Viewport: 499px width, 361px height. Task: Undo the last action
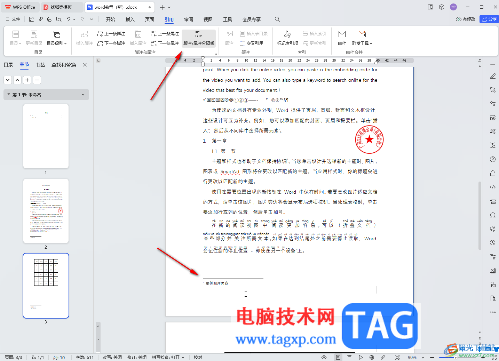pos(69,19)
